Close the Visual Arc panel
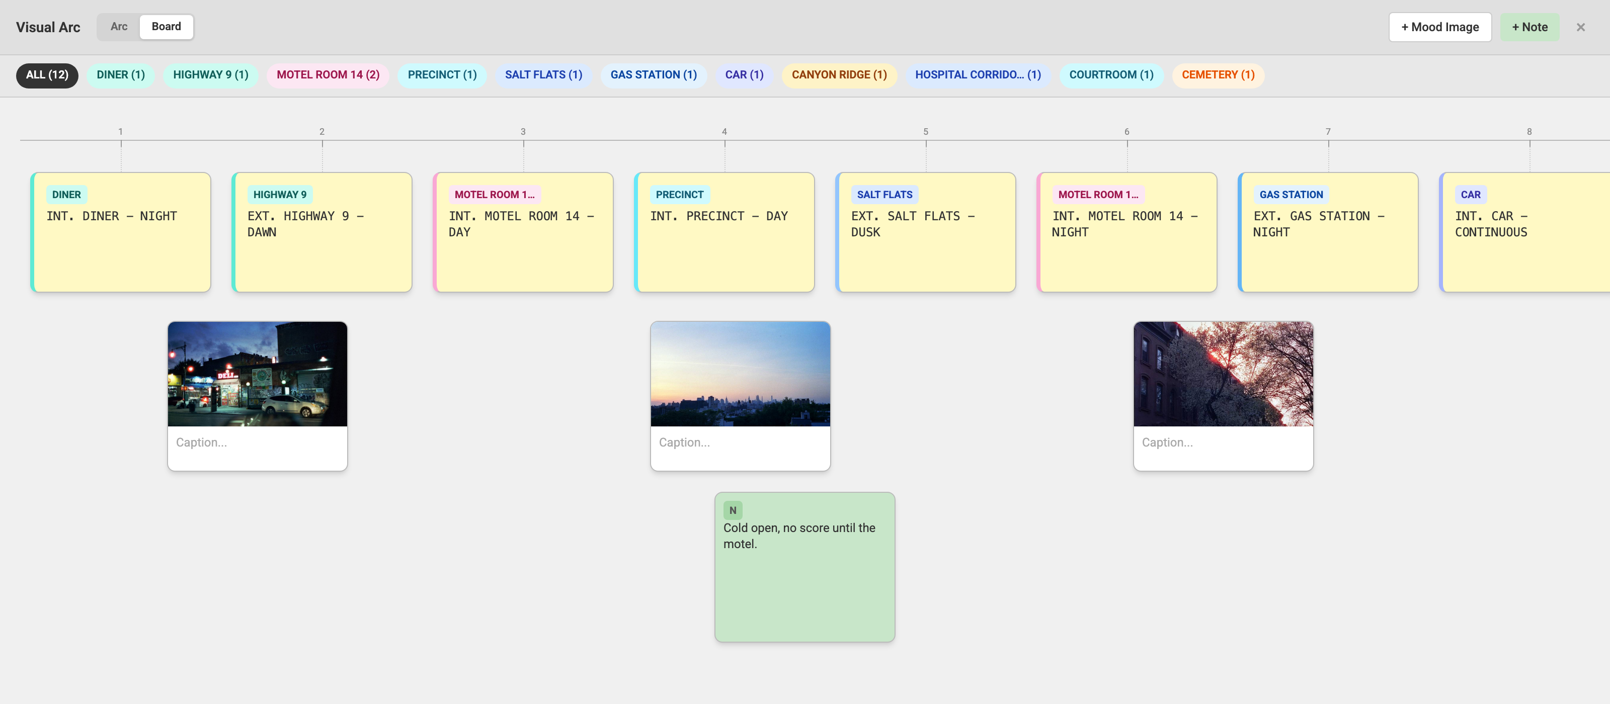This screenshot has width=1610, height=704. tap(1581, 27)
